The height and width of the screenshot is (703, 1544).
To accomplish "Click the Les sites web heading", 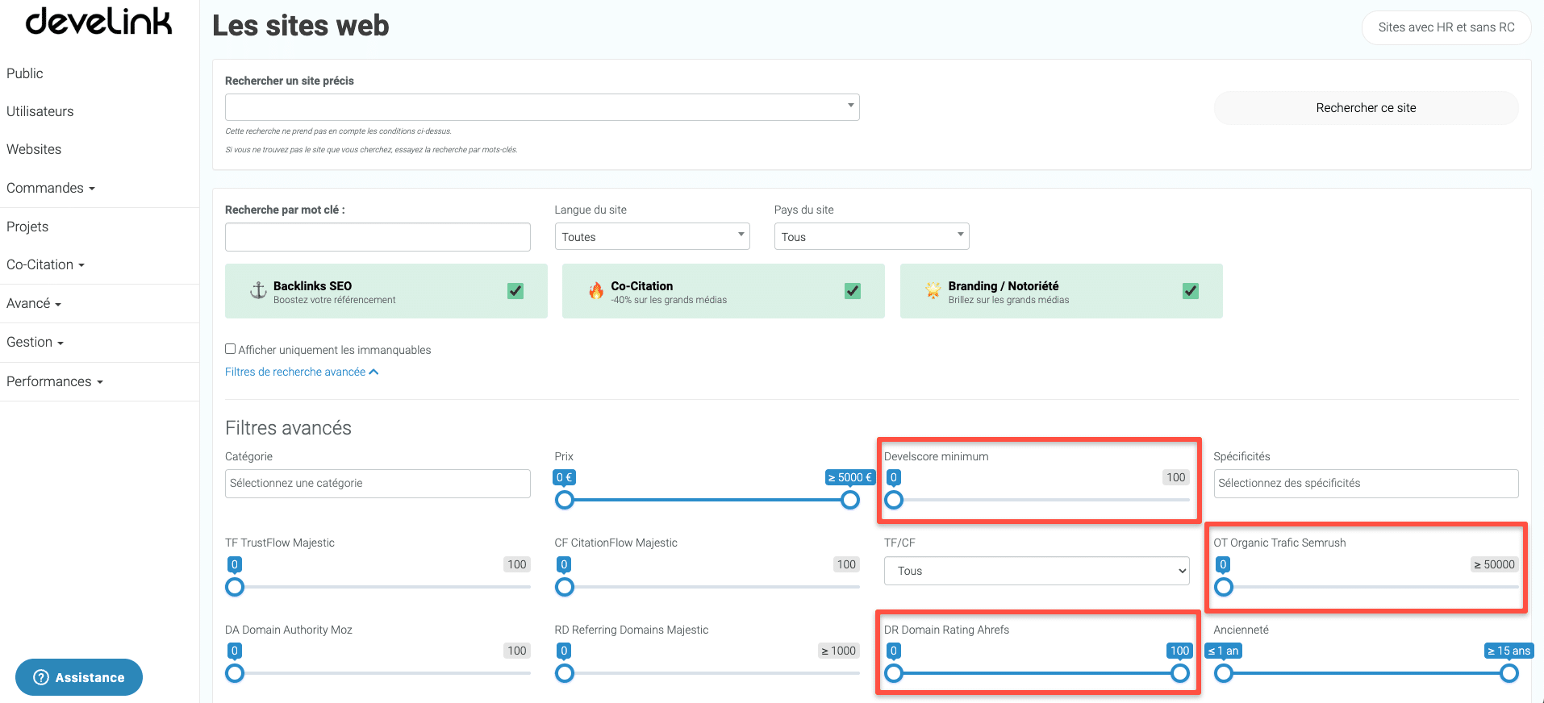I will click(x=300, y=26).
